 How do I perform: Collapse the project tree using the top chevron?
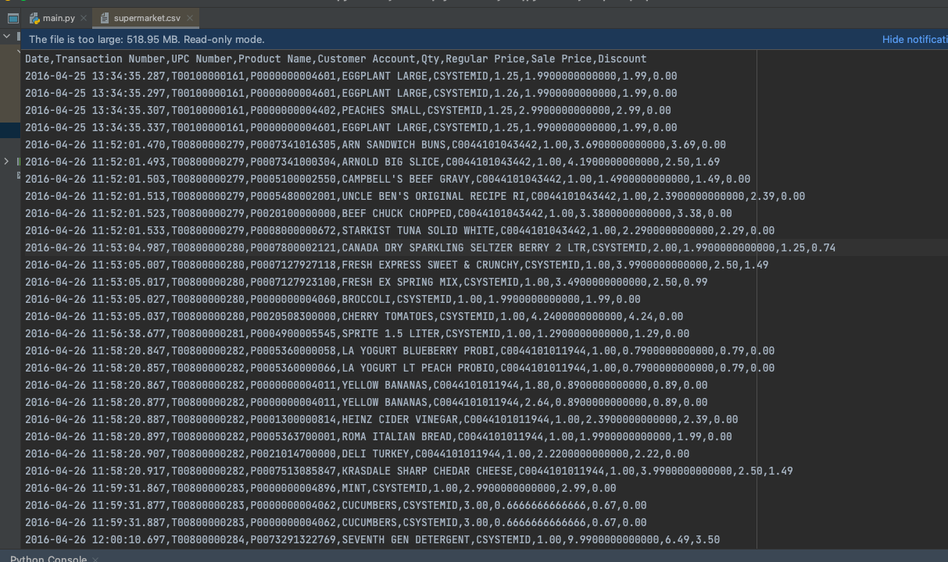coord(6,36)
